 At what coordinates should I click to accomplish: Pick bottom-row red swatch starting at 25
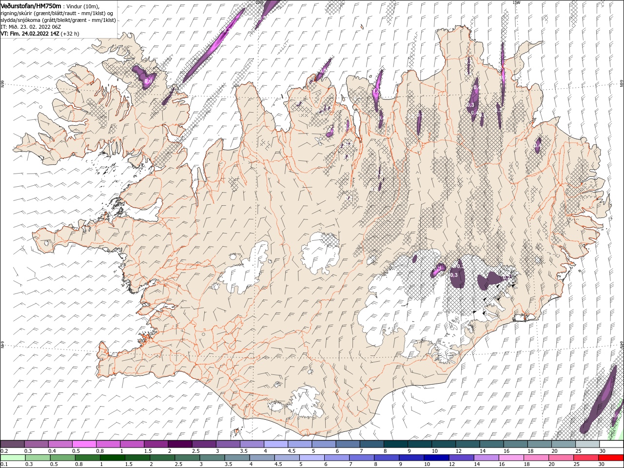[586, 458]
